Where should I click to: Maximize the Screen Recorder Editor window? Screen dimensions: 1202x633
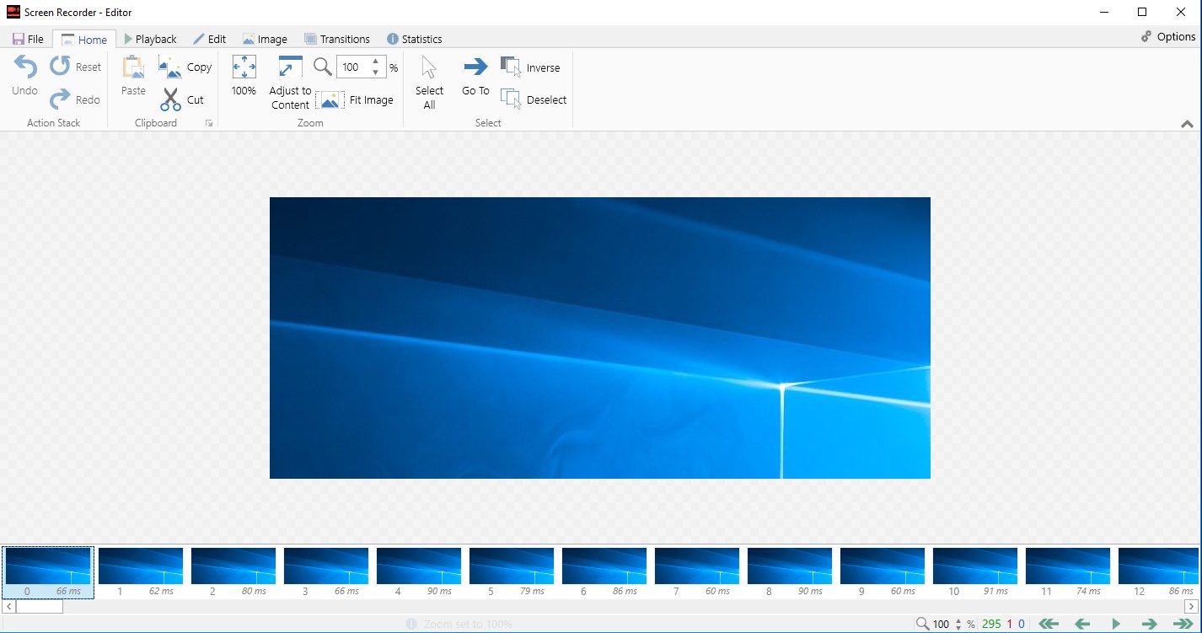coord(1142,12)
